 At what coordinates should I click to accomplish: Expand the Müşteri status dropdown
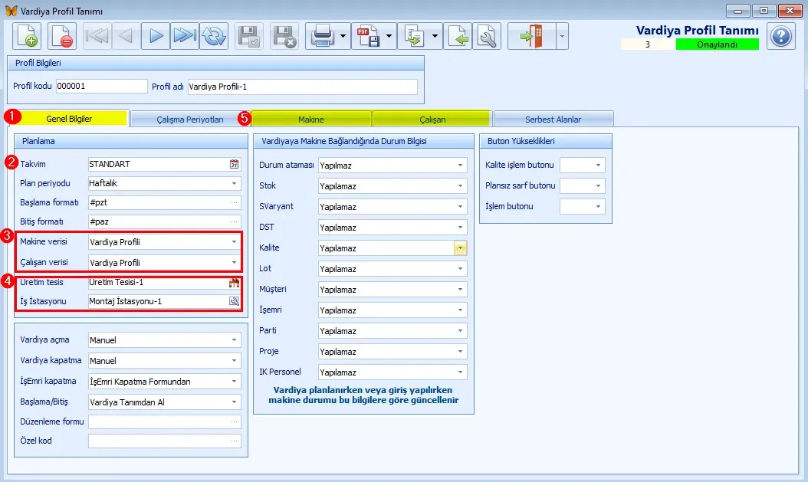[x=460, y=290]
